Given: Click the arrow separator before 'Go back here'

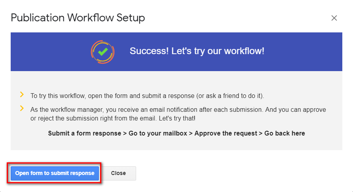Looking at the screenshot, I should pyautogui.click(x=261, y=134).
